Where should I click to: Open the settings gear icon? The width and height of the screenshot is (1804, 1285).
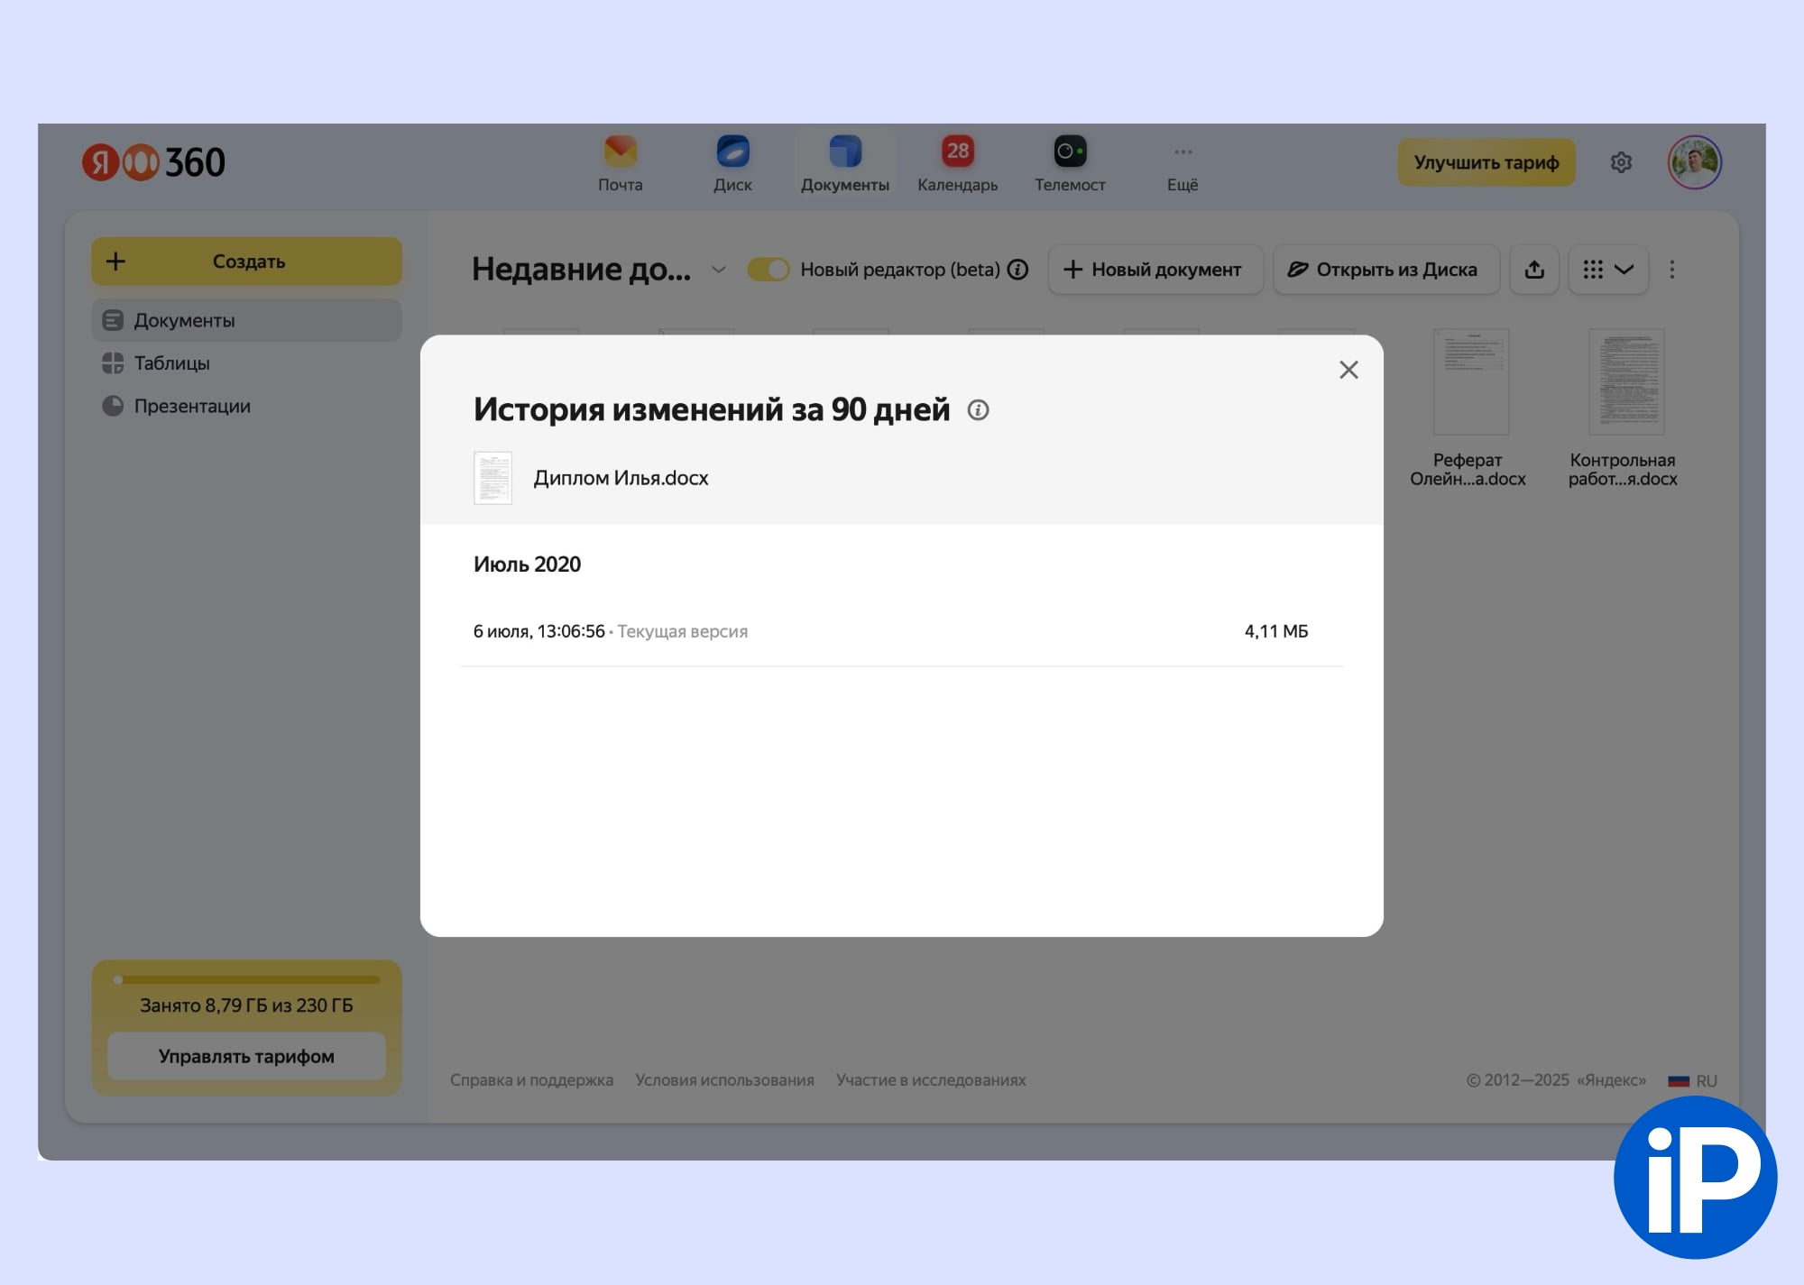[x=1621, y=162]
